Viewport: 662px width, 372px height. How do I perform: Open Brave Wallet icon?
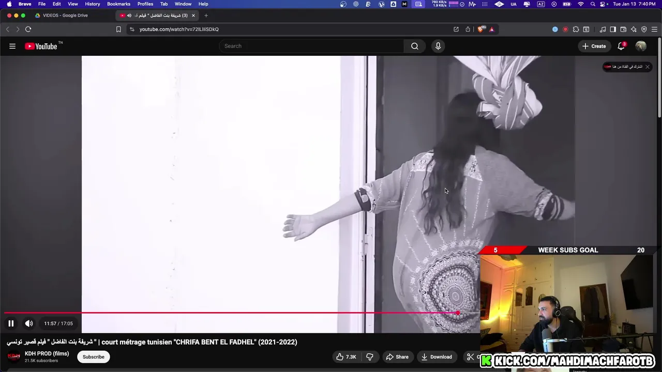coord(623,29)
